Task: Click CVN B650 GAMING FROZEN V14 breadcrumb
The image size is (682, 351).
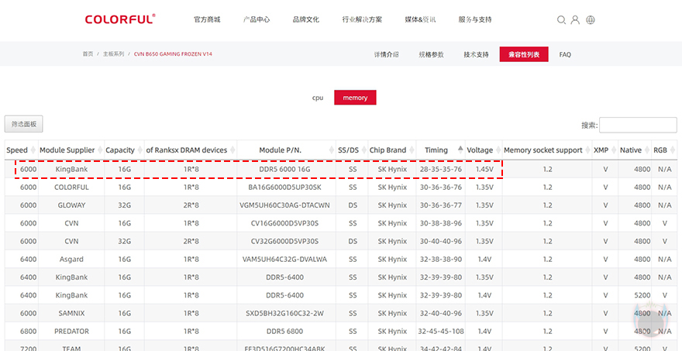Action: click(173, 54)
